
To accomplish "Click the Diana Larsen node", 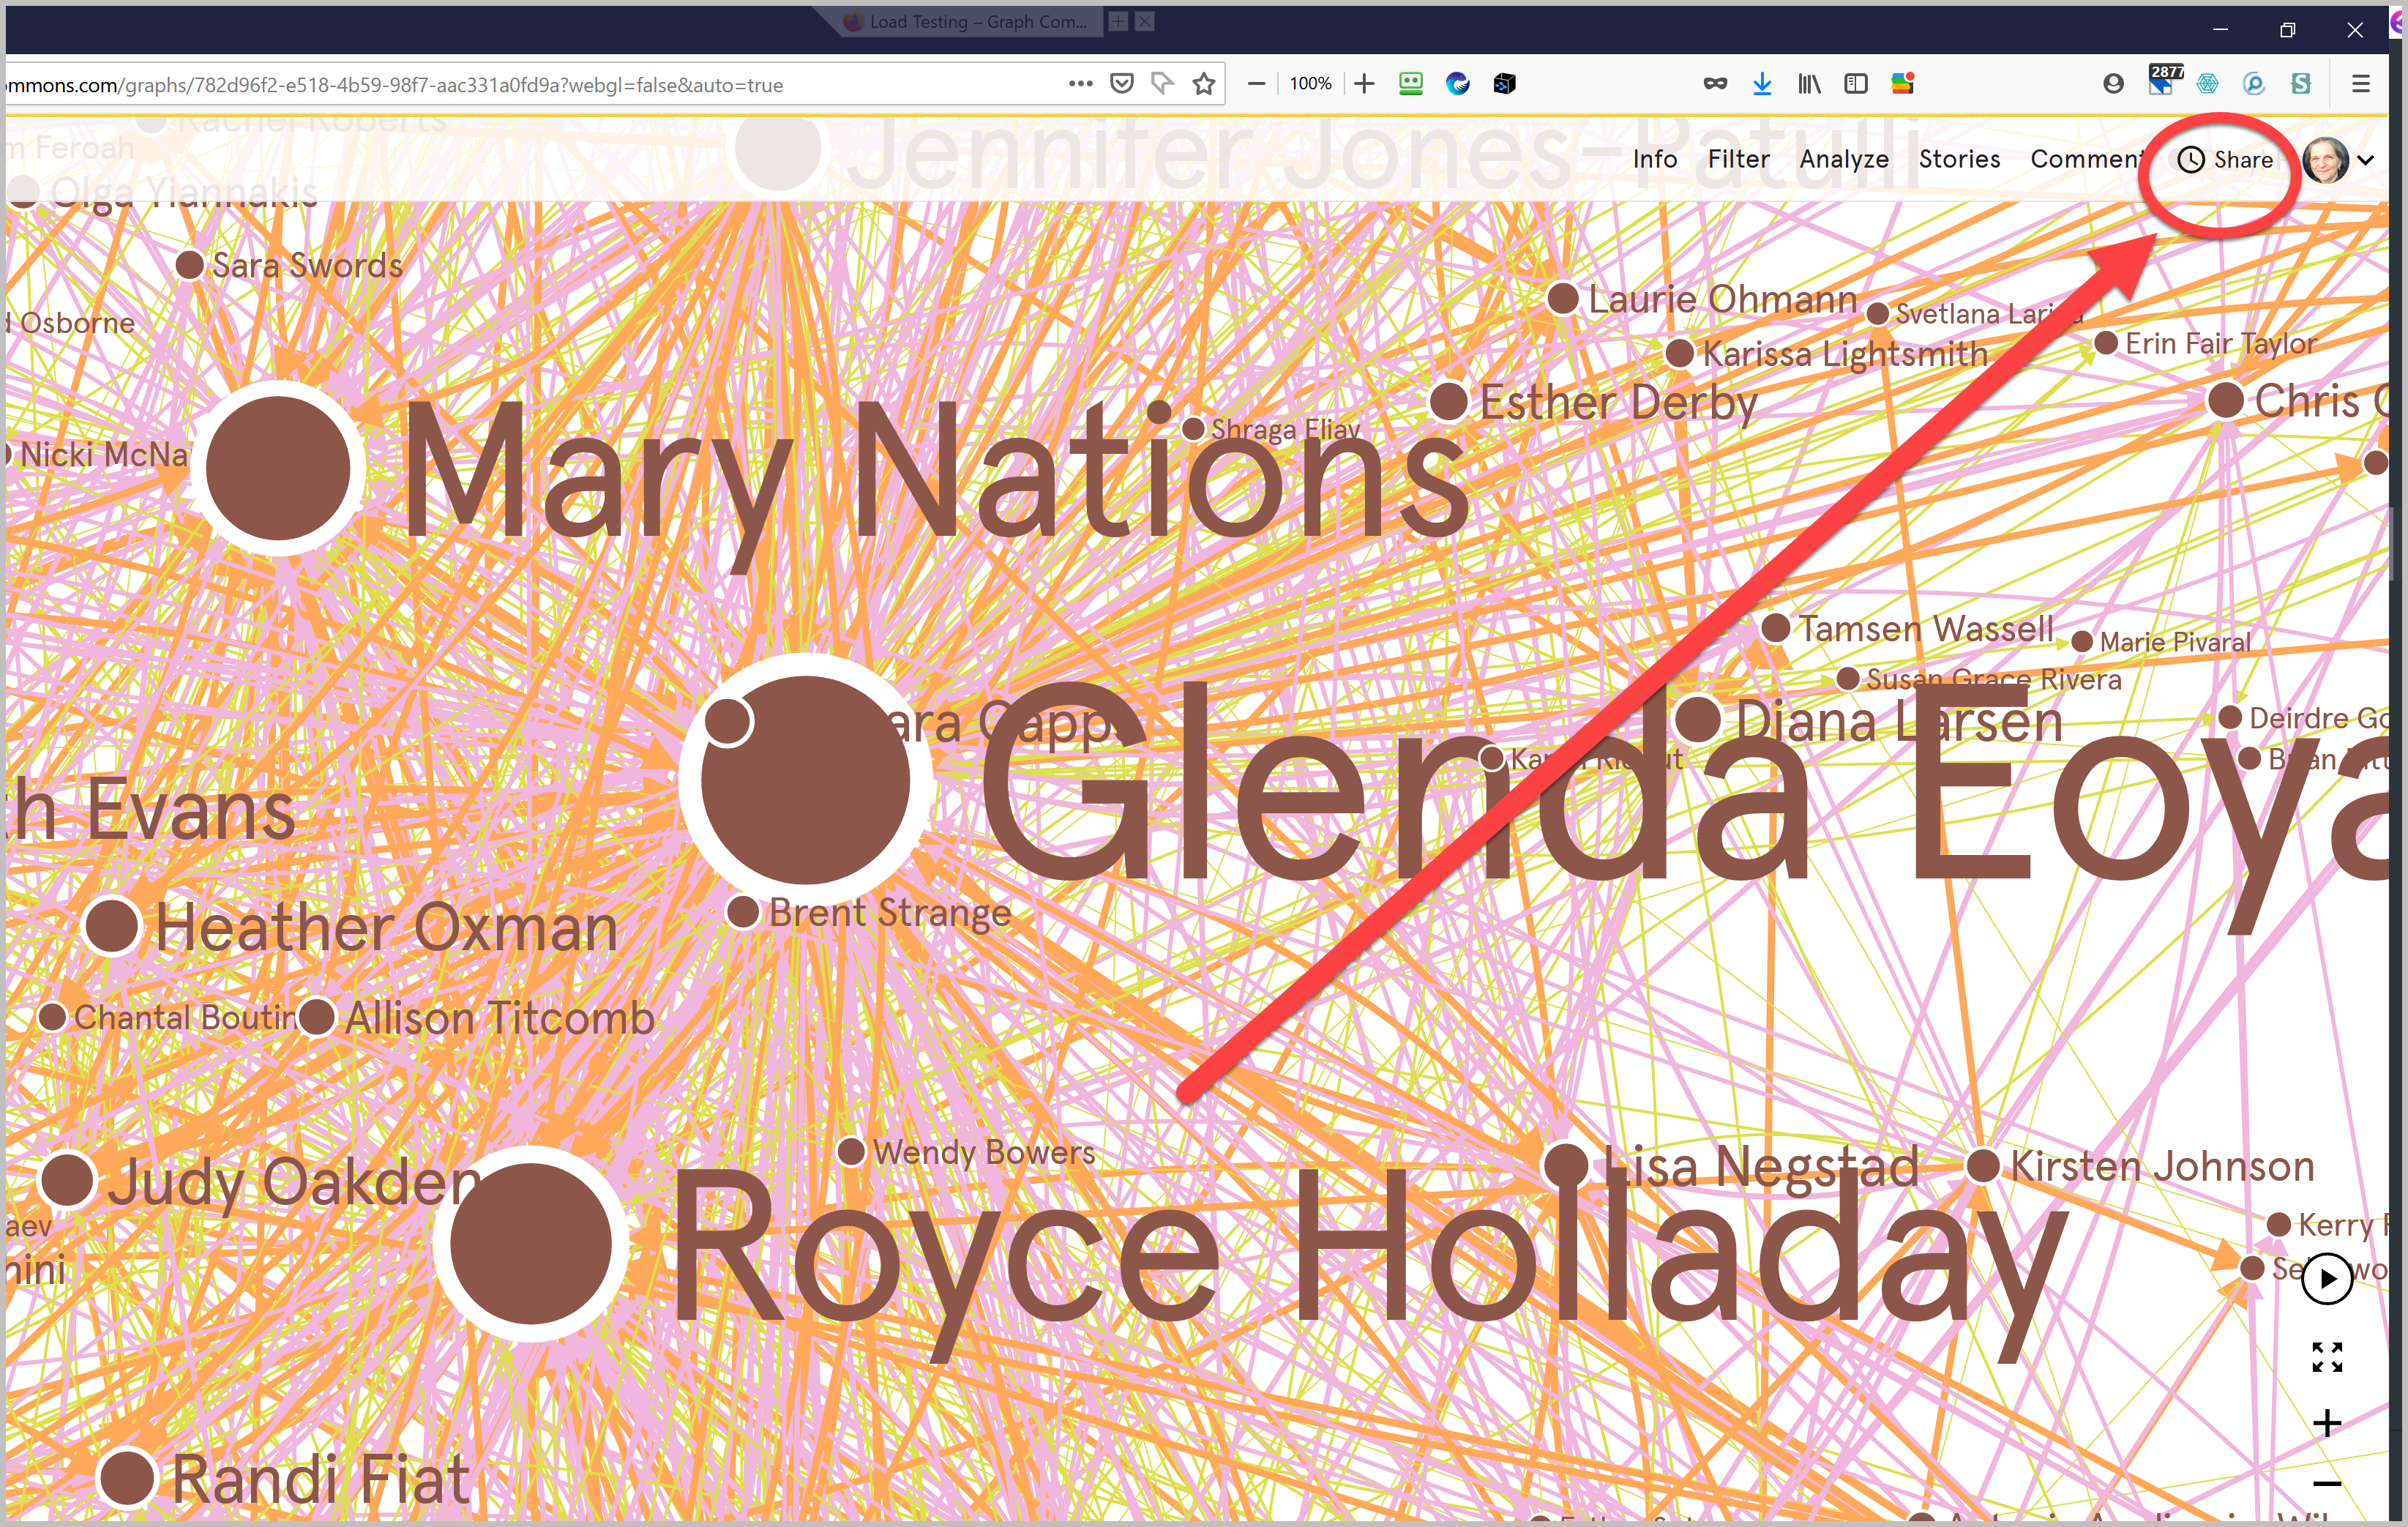I will 1698,719.
